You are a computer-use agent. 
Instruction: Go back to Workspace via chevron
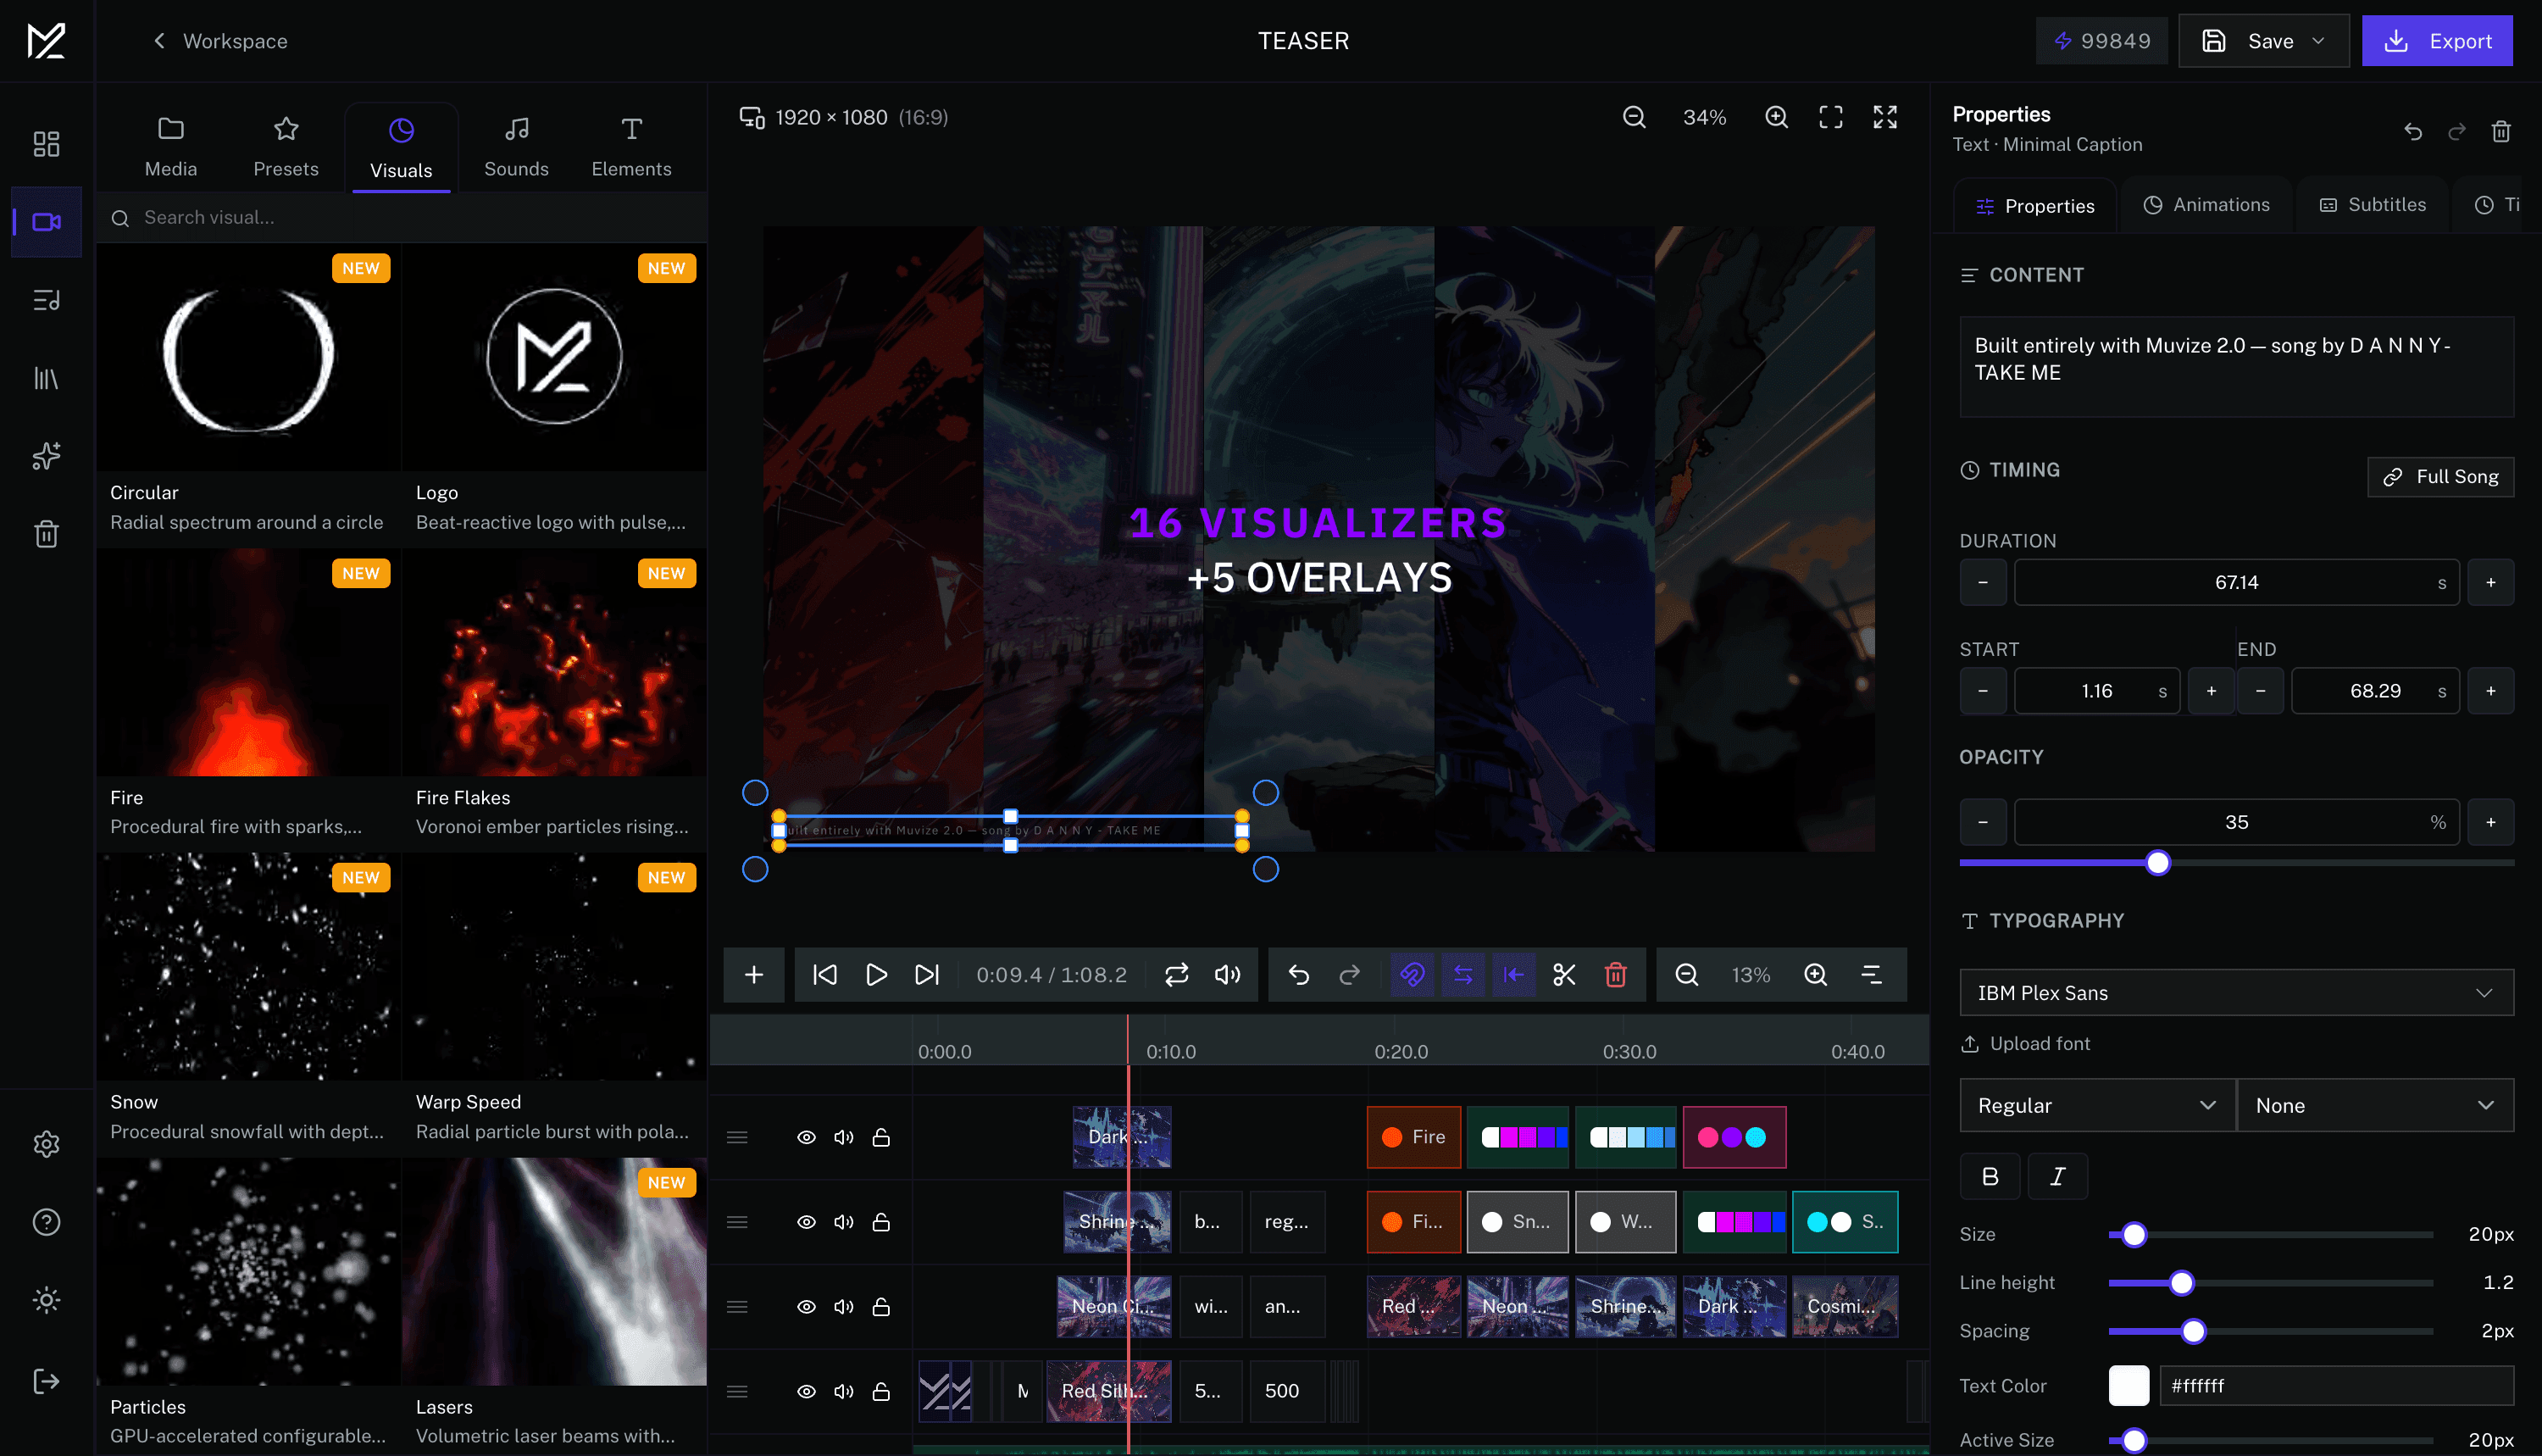(159, 41)
